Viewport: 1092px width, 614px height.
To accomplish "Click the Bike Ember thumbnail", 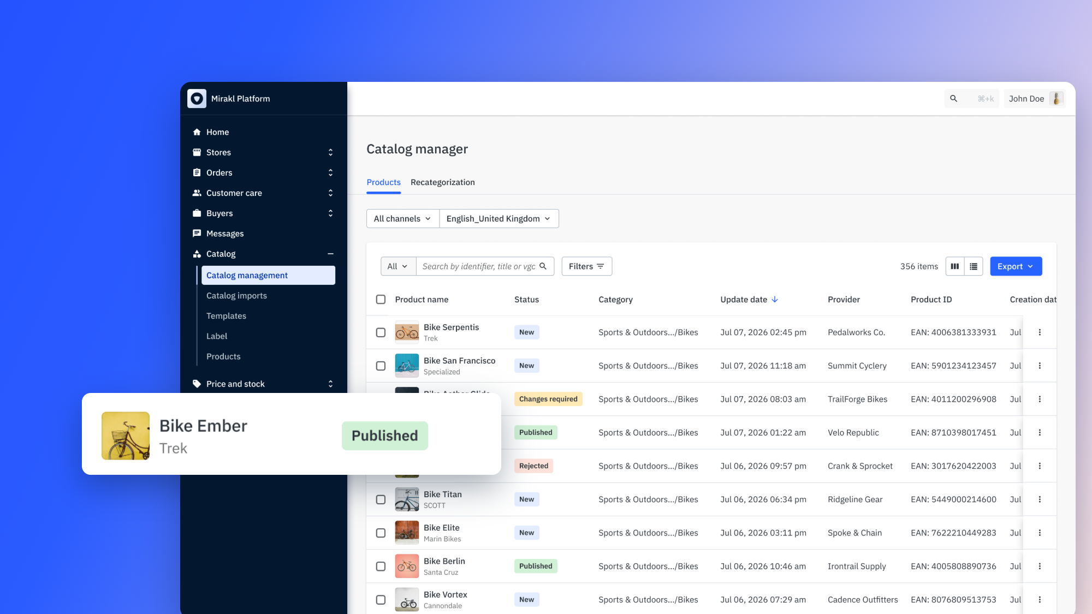I will tap(126, 436).
